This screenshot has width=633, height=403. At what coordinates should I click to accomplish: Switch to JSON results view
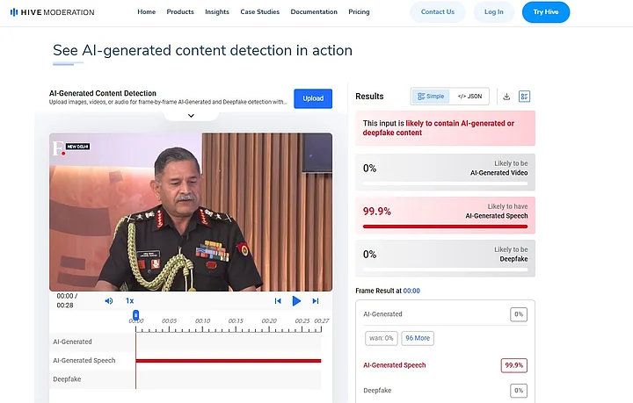tap(470, 97)
